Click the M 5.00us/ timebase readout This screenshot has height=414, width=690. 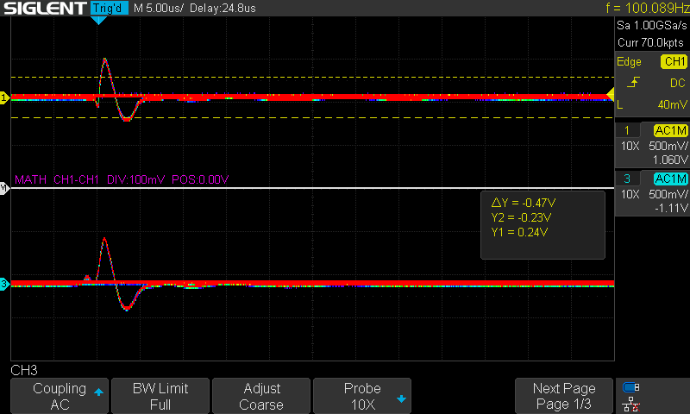pos(159,8)
